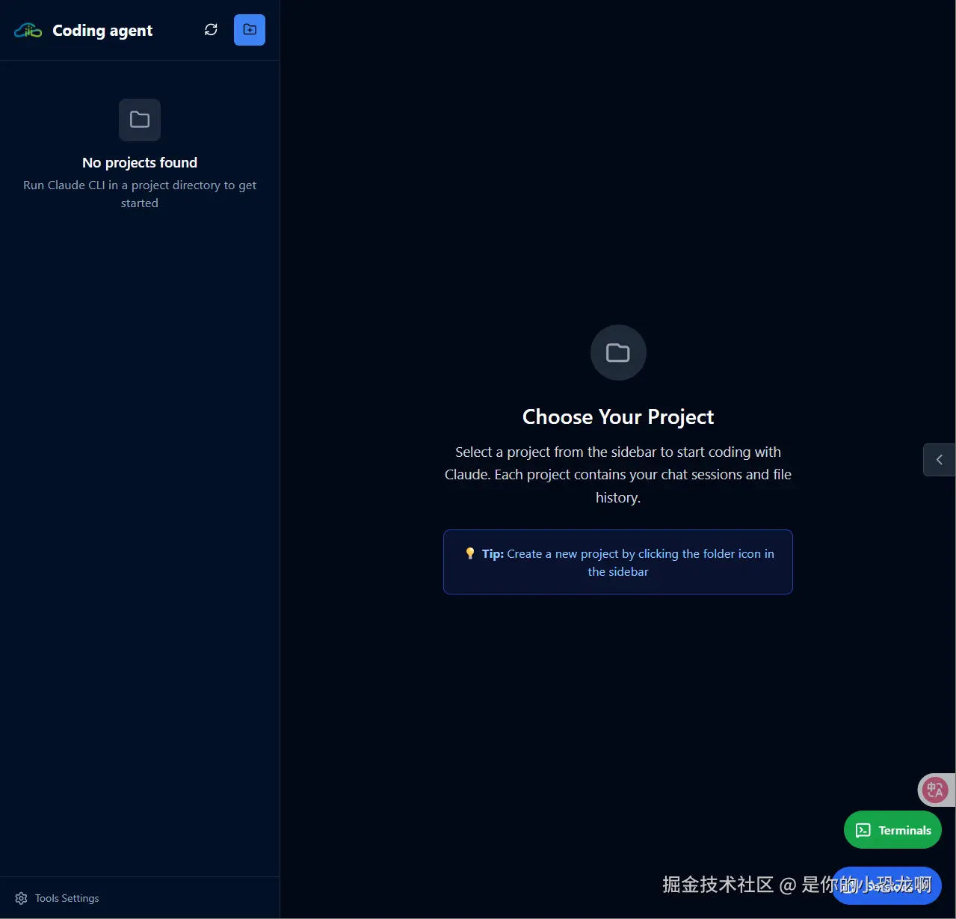Image resolution: width=956 pixels, height=919 pixels.
Task: Click the translate floating icon
Action: [x=936, y=790]
